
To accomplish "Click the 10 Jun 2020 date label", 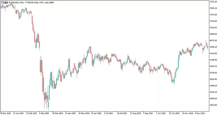I will tap(96, 113).
